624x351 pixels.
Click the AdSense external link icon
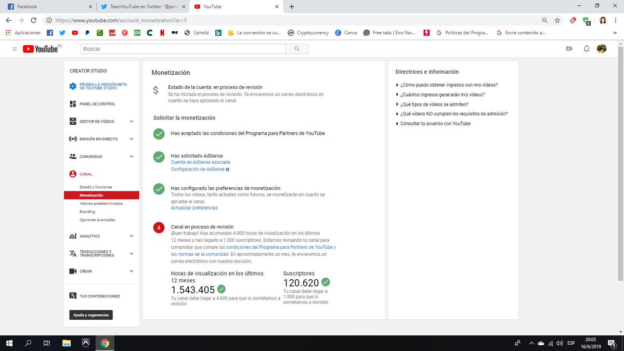point(227,170)
